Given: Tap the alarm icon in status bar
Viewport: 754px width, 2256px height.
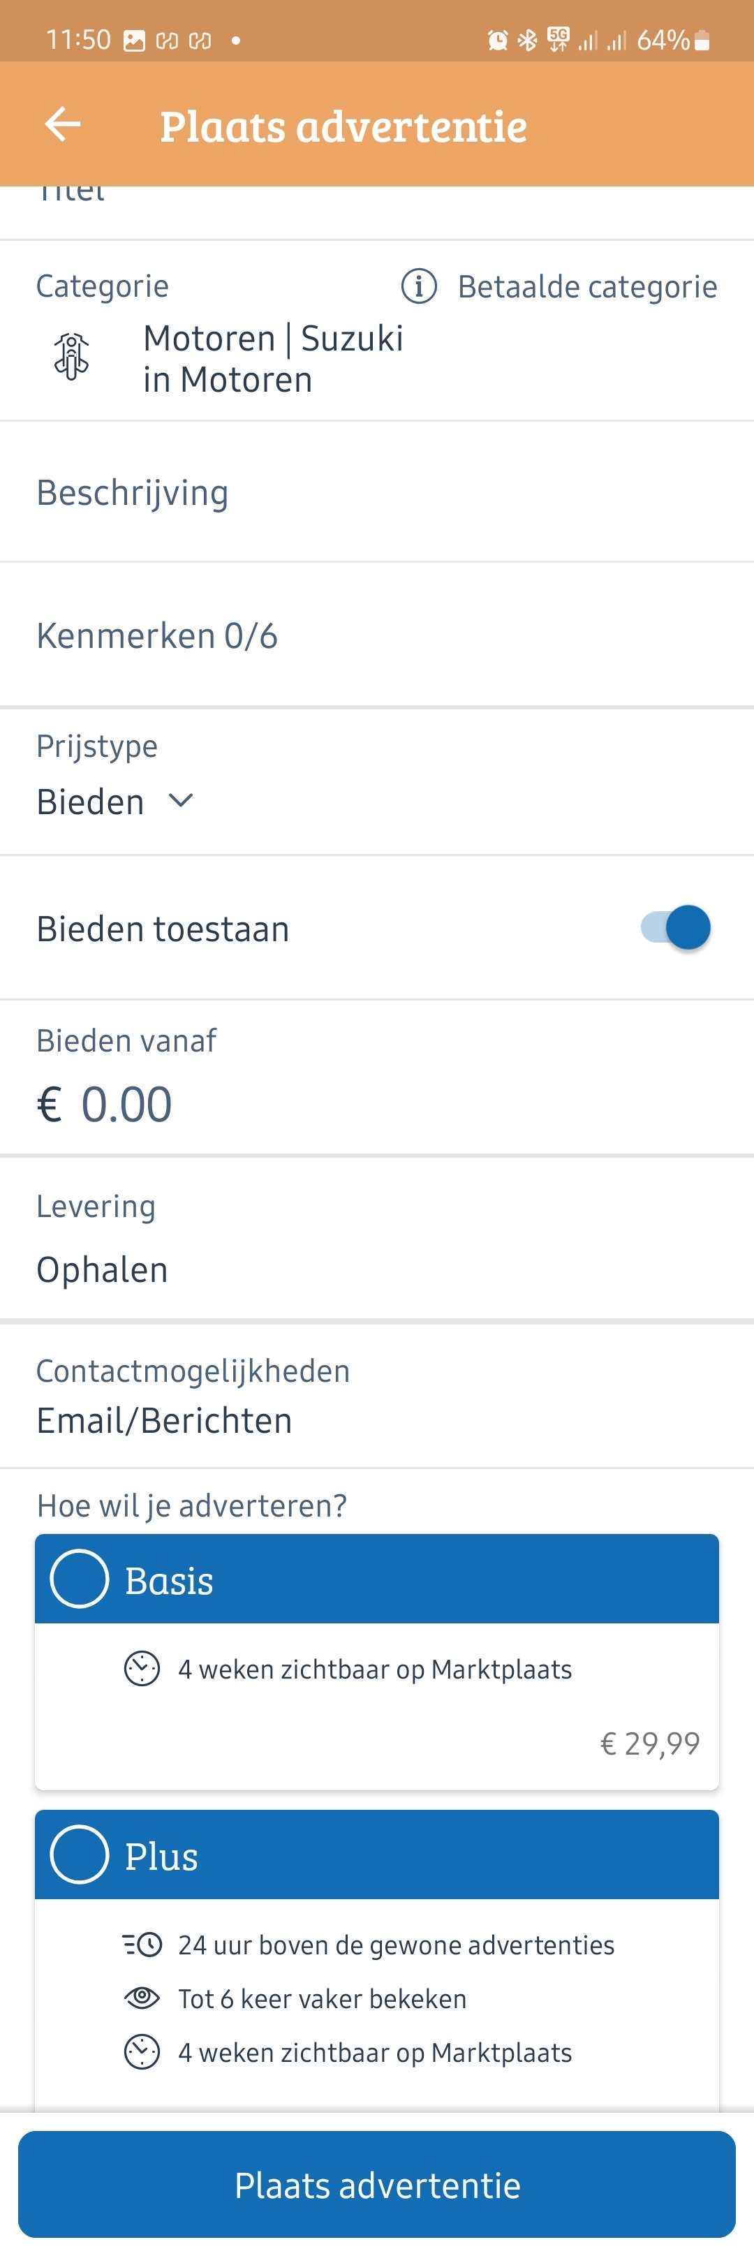Looking at the screenshot, I should click(497, 39).
